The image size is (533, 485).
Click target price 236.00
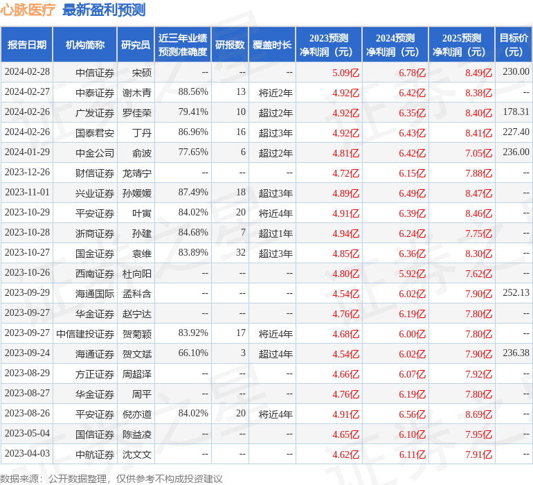coord(516,152)
